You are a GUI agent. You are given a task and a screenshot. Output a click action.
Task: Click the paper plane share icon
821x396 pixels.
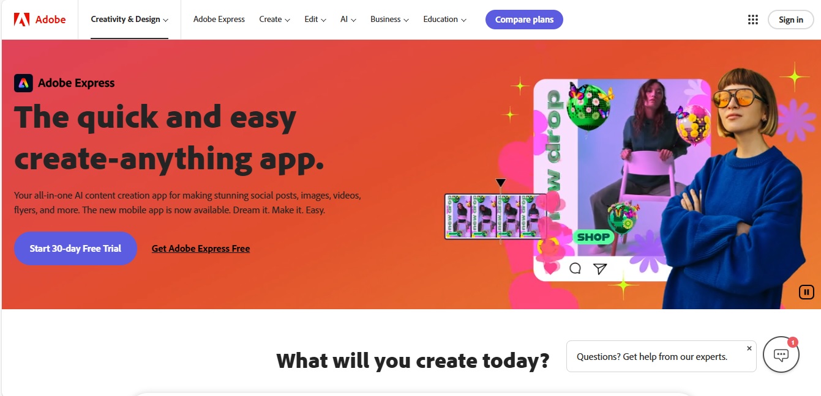coord(600,268)
